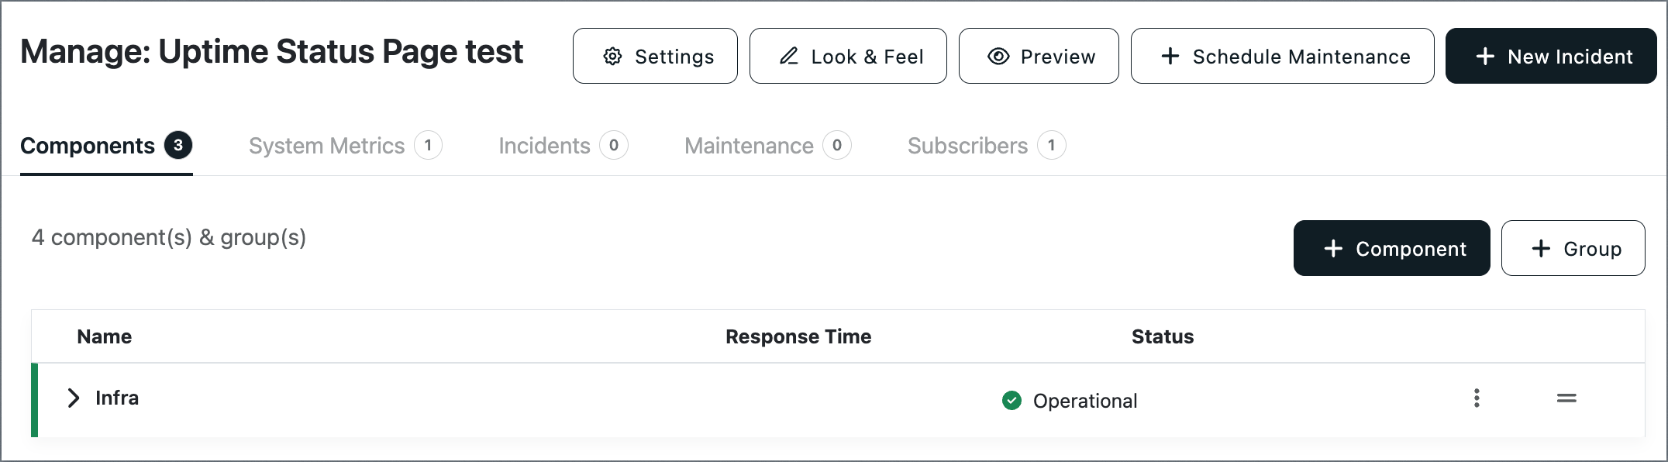
Task: Expand the Infra group chevron
Action: click(x=74, y=398)
